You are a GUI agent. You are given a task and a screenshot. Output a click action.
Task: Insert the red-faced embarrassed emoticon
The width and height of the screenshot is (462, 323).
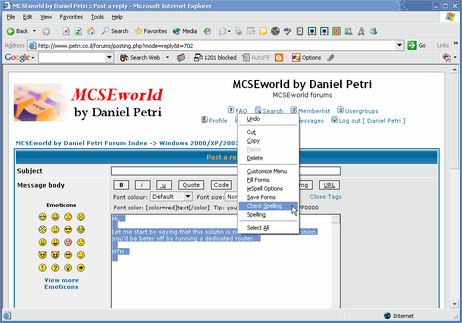[x=68, y=243]
